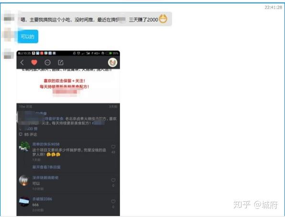Image resolution: width=285 pixels, height=217 pixels.
Task: Expand the 展开查看7条回复 replies link
Action: tap(46, 167)
